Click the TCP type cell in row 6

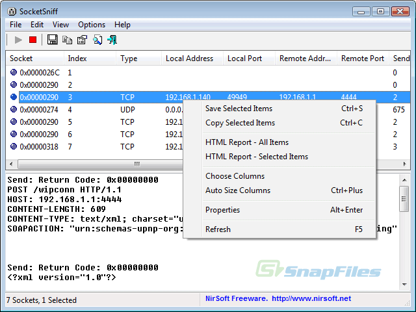[127, 135]
